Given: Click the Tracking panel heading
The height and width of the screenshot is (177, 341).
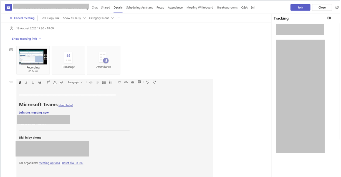Looking at the screenshot, I should point(281,18).
